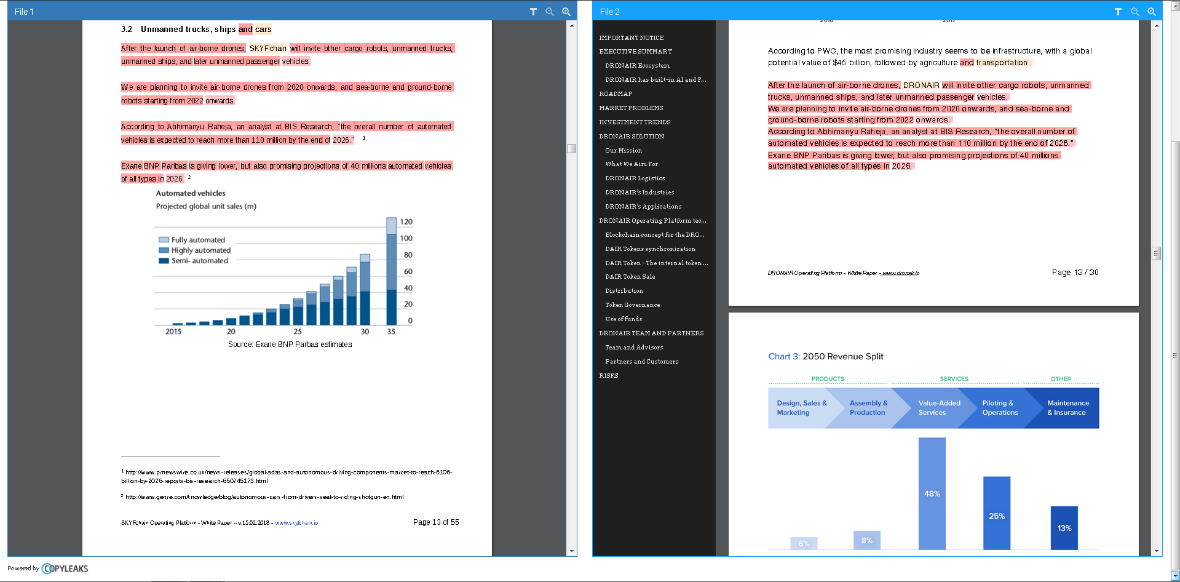Image resolution: width=1180 pixels, height=582 pixels.
Task: Click 'Source: Exane BNP Paribas estimates' caption
Action: tap(290, 345)
